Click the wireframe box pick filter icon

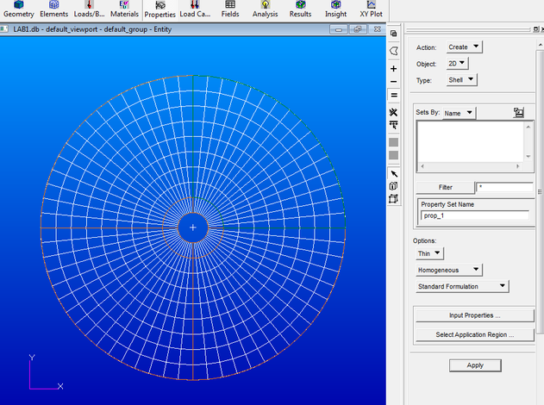394,199
